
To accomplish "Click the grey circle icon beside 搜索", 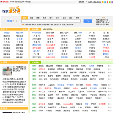I will point(17,21).
